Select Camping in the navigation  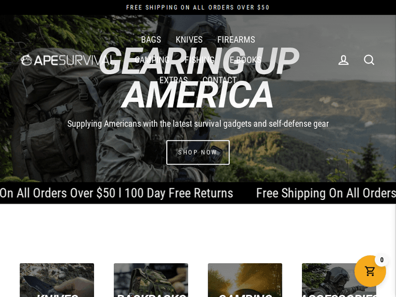(152, 60)
